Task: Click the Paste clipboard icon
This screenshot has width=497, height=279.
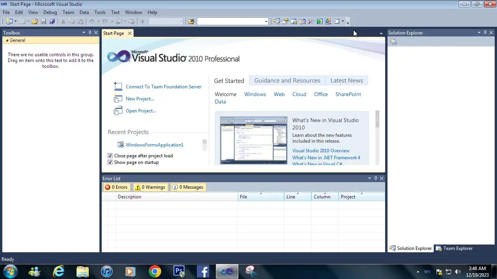Action: (80, 22)
